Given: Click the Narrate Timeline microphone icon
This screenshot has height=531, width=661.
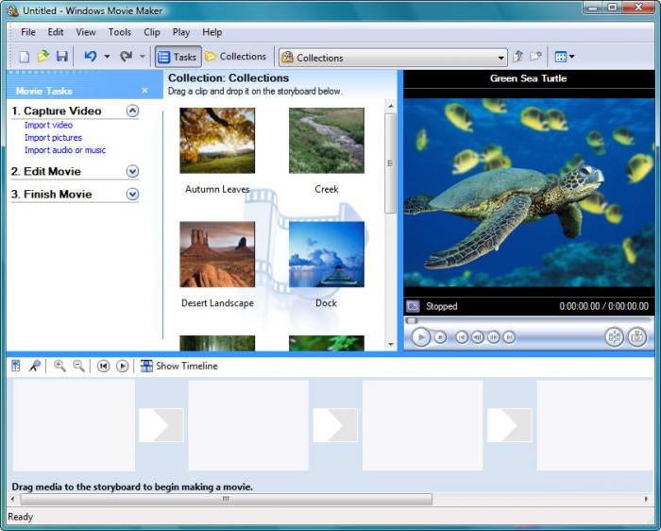Looking at the screenshot, I should [x=35, y=366].
